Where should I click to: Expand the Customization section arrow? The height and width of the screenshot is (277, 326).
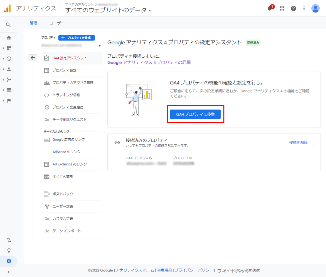point(4,48)
